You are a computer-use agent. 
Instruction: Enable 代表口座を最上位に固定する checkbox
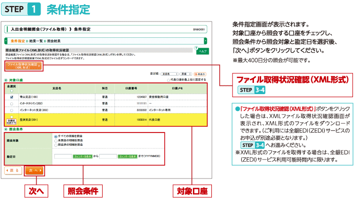point(168,80)
